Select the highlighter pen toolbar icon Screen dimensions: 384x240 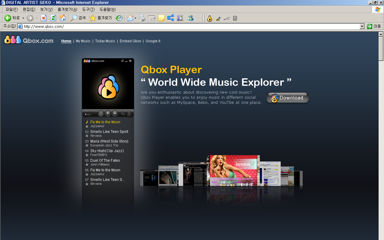coord(218,18)
